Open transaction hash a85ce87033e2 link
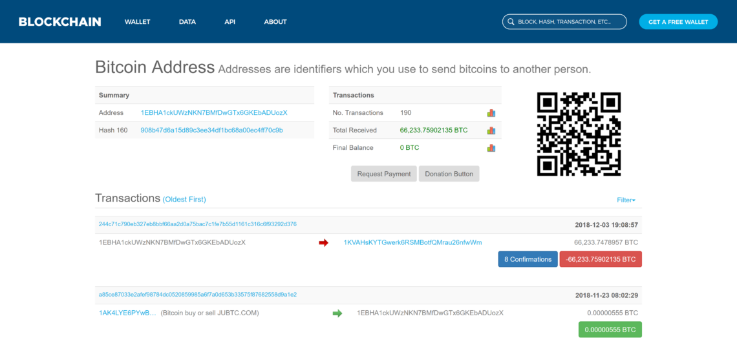The width and height of the screenshot is (737, 347). click(197, 295)
